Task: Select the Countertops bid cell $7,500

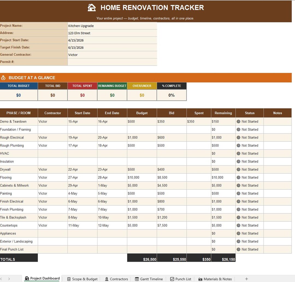Action: [x=172, y=225]
